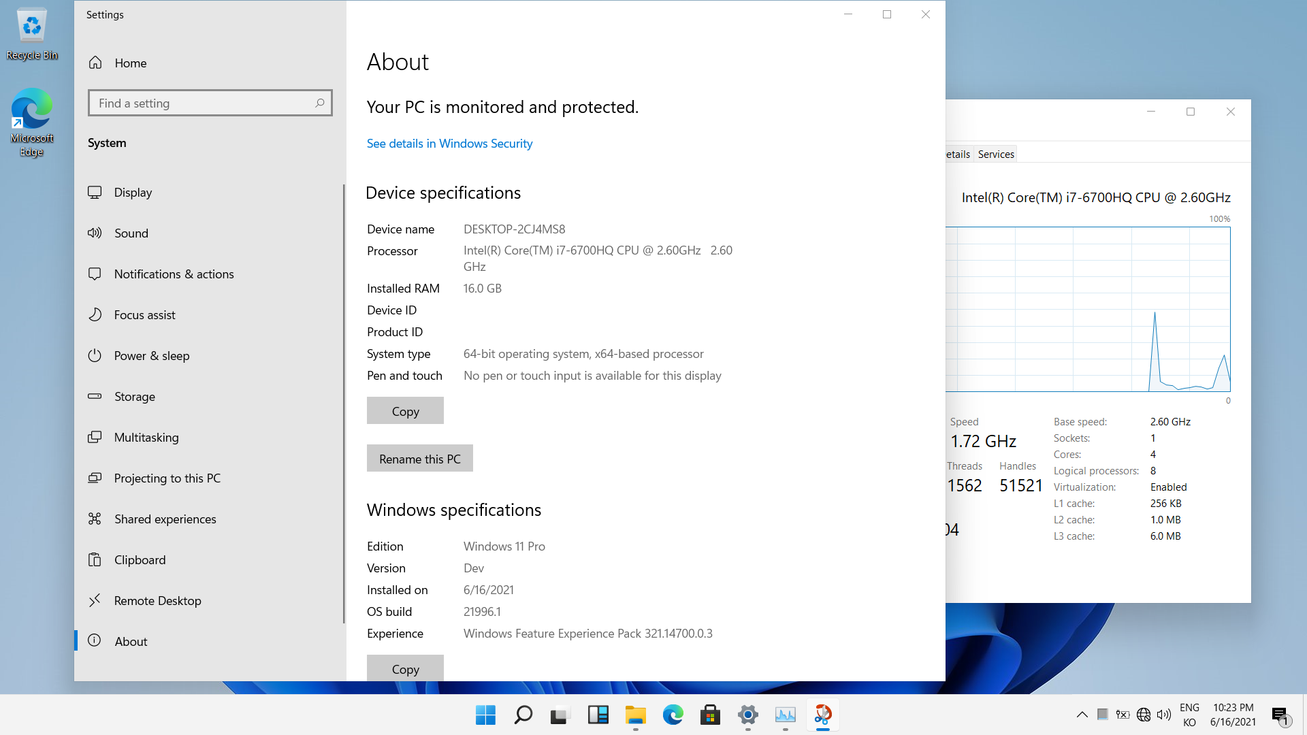Click the 1.72 GHz speed value
The width and height of the screenshot is (1307, 735).
(983, 441)
